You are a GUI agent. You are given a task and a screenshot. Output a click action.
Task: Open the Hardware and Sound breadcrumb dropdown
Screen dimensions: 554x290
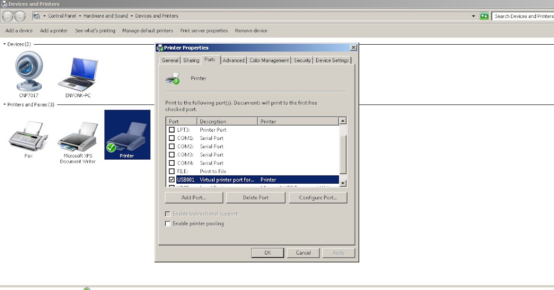coord(131,16)
